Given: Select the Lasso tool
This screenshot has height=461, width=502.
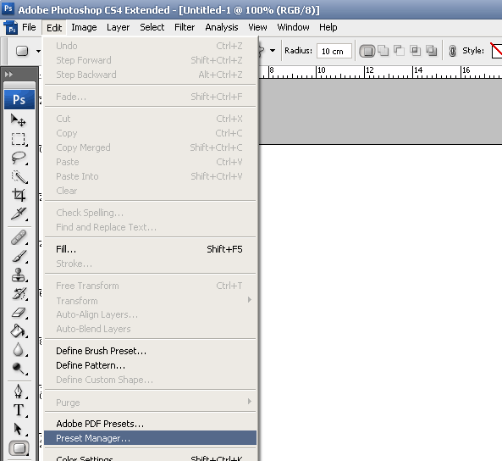Looking at the screenshot, I should coord(19,158).
